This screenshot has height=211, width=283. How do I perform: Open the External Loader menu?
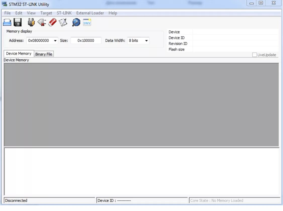pos(90,13)
